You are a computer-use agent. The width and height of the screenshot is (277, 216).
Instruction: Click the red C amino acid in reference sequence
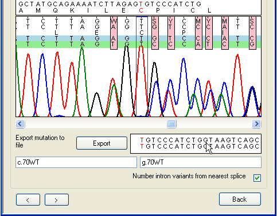[141, 10]
